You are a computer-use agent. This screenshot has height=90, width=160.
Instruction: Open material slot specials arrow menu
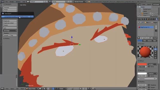(x=156, y=30)
